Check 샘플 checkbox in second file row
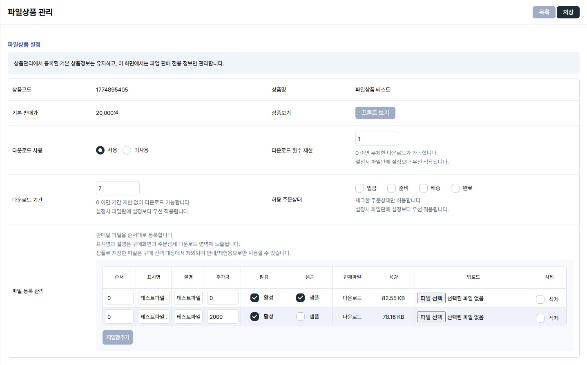Image resolution: width=587 pixels, height=365 pixels. (x=300, y=317)
